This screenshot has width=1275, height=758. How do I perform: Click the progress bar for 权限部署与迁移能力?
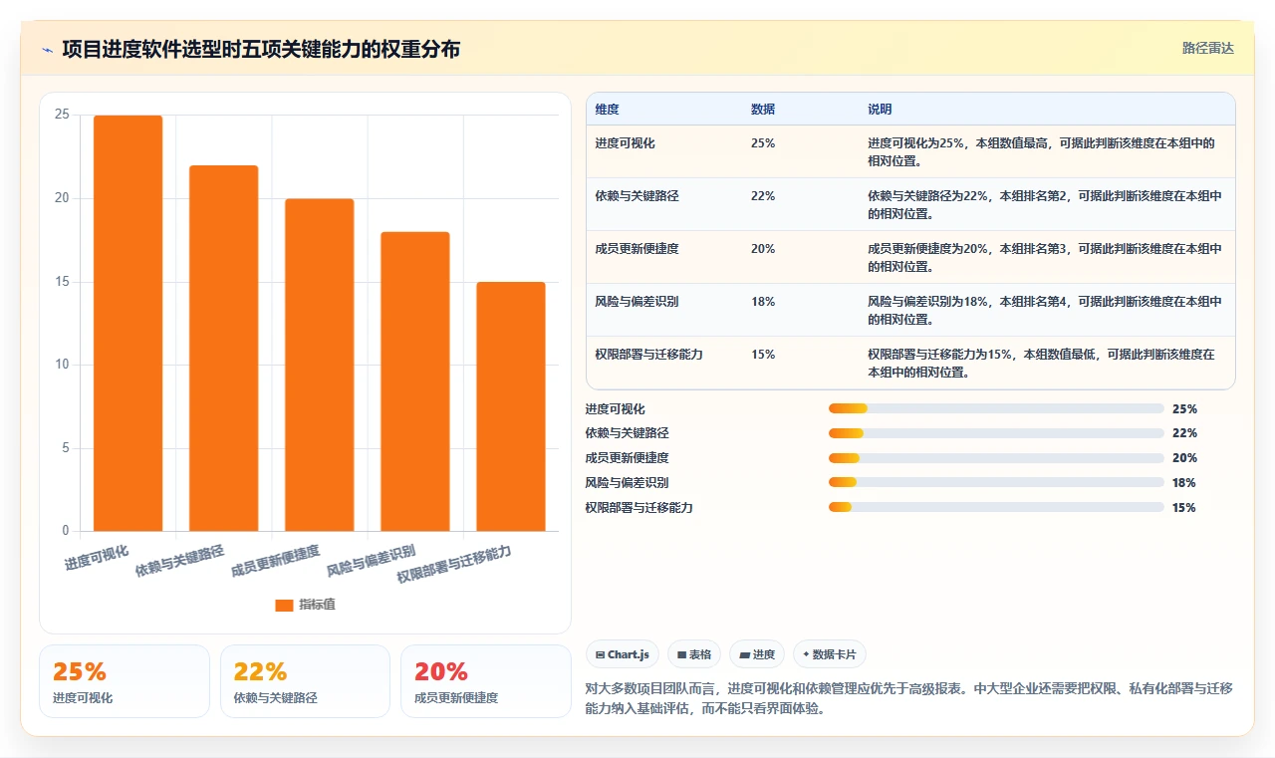point(996,508)
